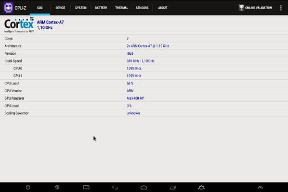Click the 1,10 GHz header frequency text
The width and height of the screenshot is (288, 192).
pos(45,28)
